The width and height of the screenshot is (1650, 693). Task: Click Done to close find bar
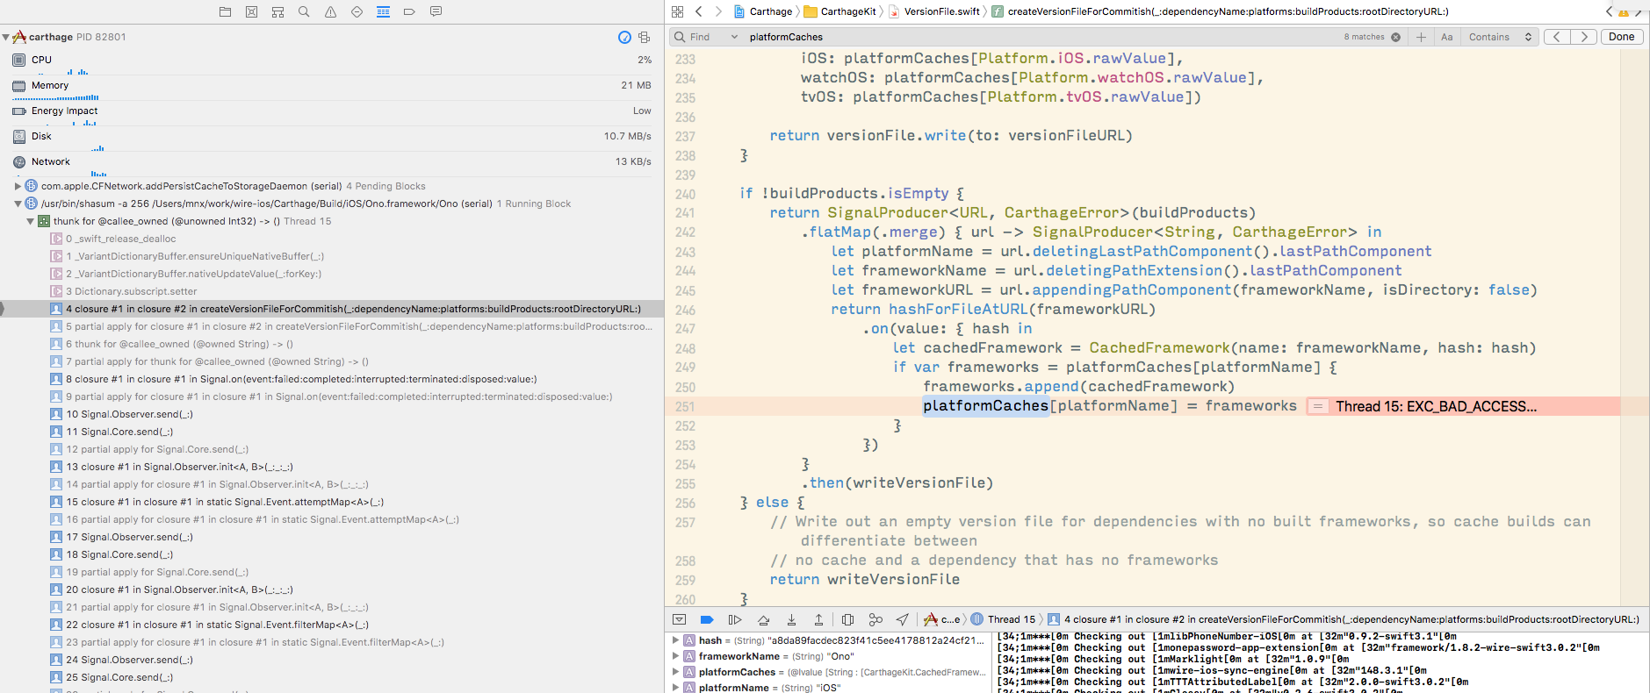tap(1621, 37)
